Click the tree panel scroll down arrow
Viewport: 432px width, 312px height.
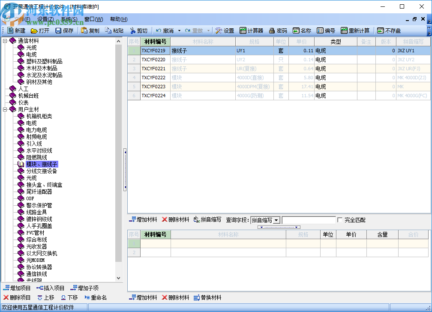[118, 278]
